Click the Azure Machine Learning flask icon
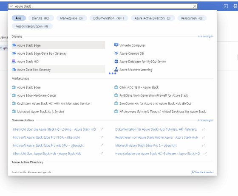Image resolution: width=238 pixels, height=196 pixels. point(116,69)
